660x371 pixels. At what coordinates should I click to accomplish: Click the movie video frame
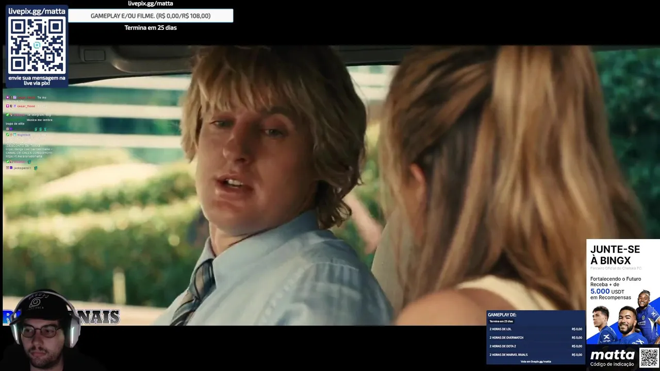[x=330, y=185]
